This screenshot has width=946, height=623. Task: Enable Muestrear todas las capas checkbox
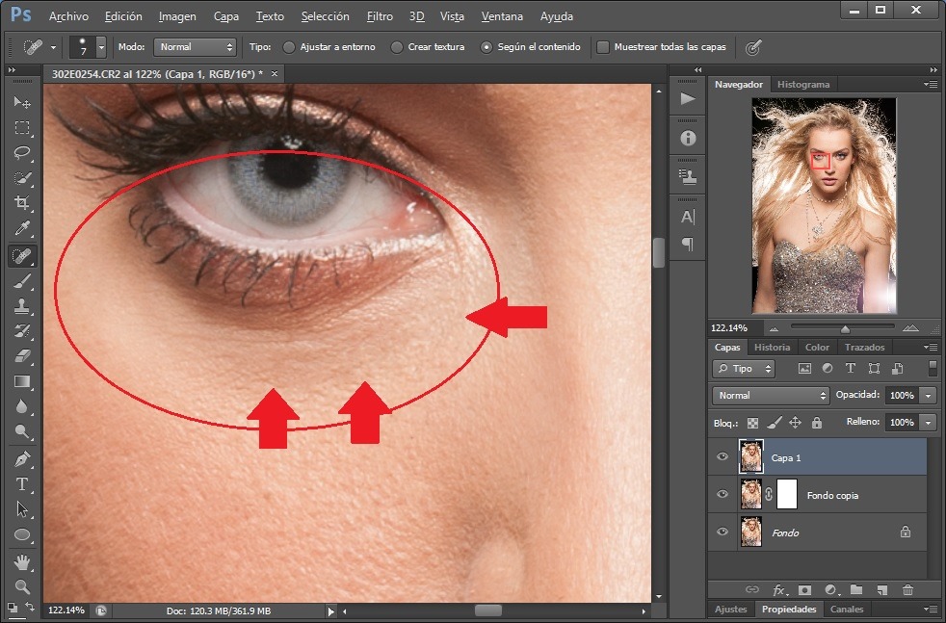(x=603, y=46)
